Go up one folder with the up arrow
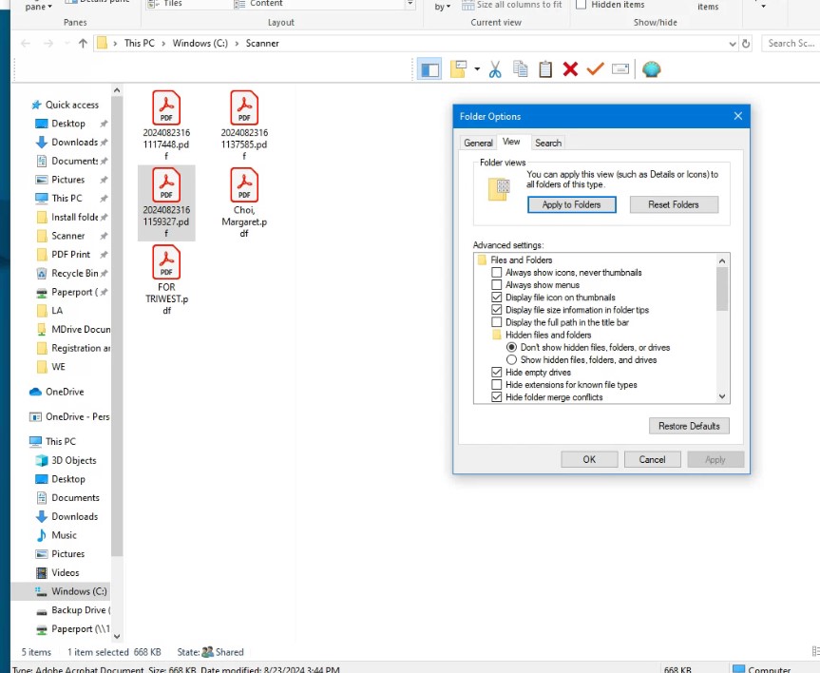The image size is (820, 673). pos(83,44)
